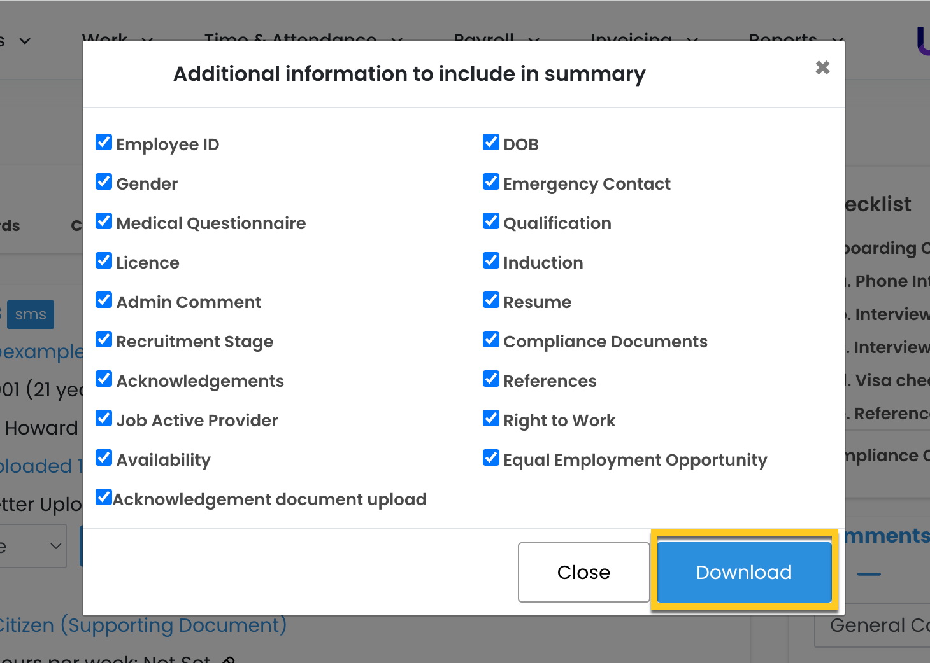Uncheck Equal Employment Opportunity
Viewport: 930px width, 663px height.
[491, 458]
